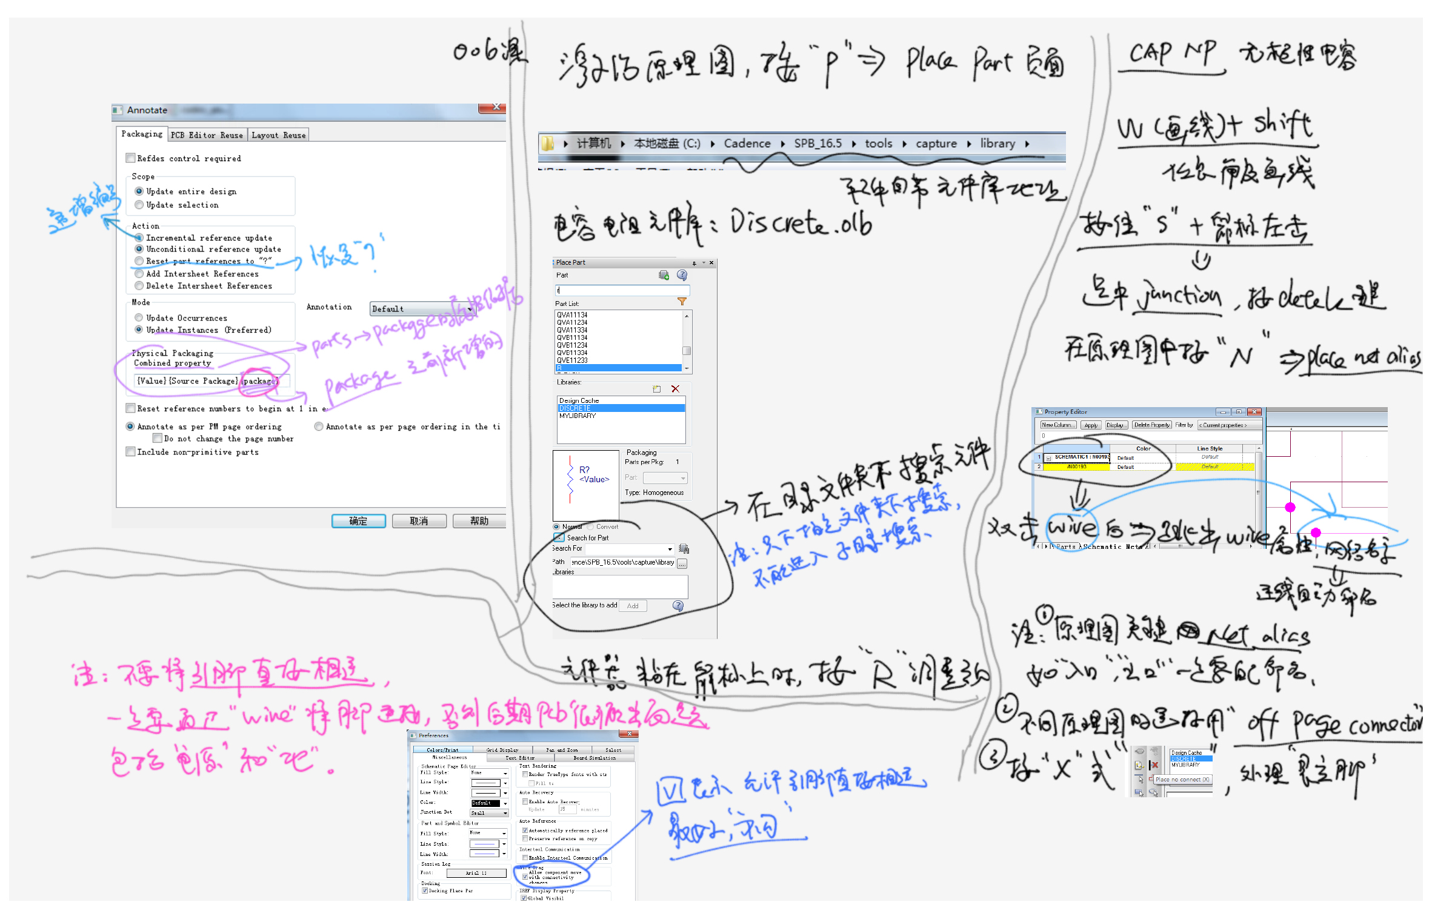Screen dimensions: 1432x919
Task: Check Do not change the page number
Action: pyautogui.click(x=158, y=439)
